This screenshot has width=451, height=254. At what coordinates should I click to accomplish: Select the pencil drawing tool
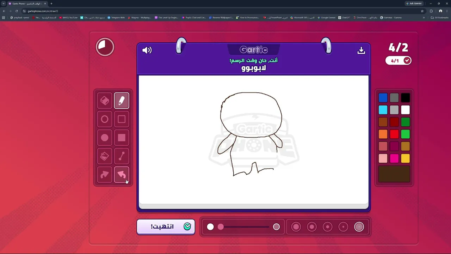pyautogui.click(x=122, y=101)
